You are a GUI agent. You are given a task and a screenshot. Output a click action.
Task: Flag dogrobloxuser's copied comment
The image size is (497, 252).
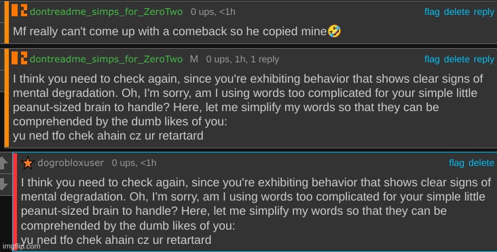pyautogui.click(x=456, y=163)
